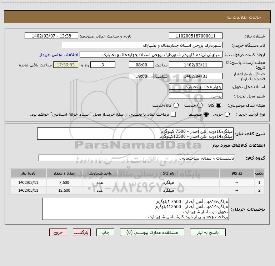Click the نام کالا column header
Image resolution: width=275 pixels, height=266 pixels.
(x=169, y=173)
